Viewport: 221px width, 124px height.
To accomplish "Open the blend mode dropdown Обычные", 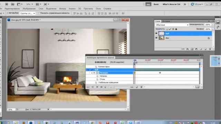I will 172,25.
